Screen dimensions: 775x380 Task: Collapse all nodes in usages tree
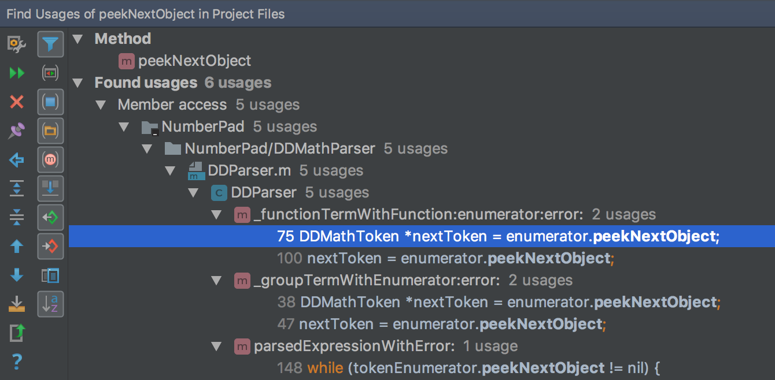(17, 217)
